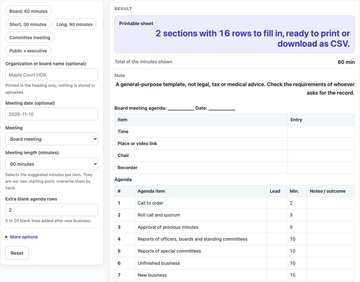Open the Meeting length dropdown

click(x=52, y=164)
